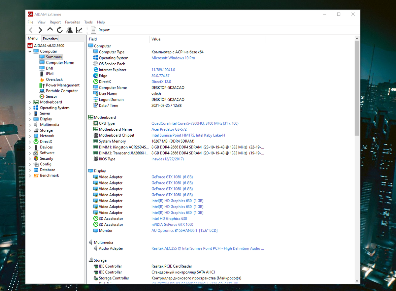Open the Report menu
Screen dimensions: 396x291
tap(55, 22)
